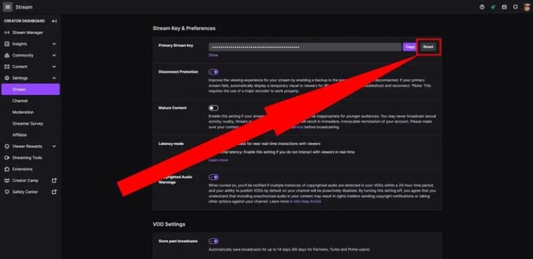The width and height of the screenshot is (533, 259).
Task: Open the inbox notifications icon
Action: tap(505, 7)
